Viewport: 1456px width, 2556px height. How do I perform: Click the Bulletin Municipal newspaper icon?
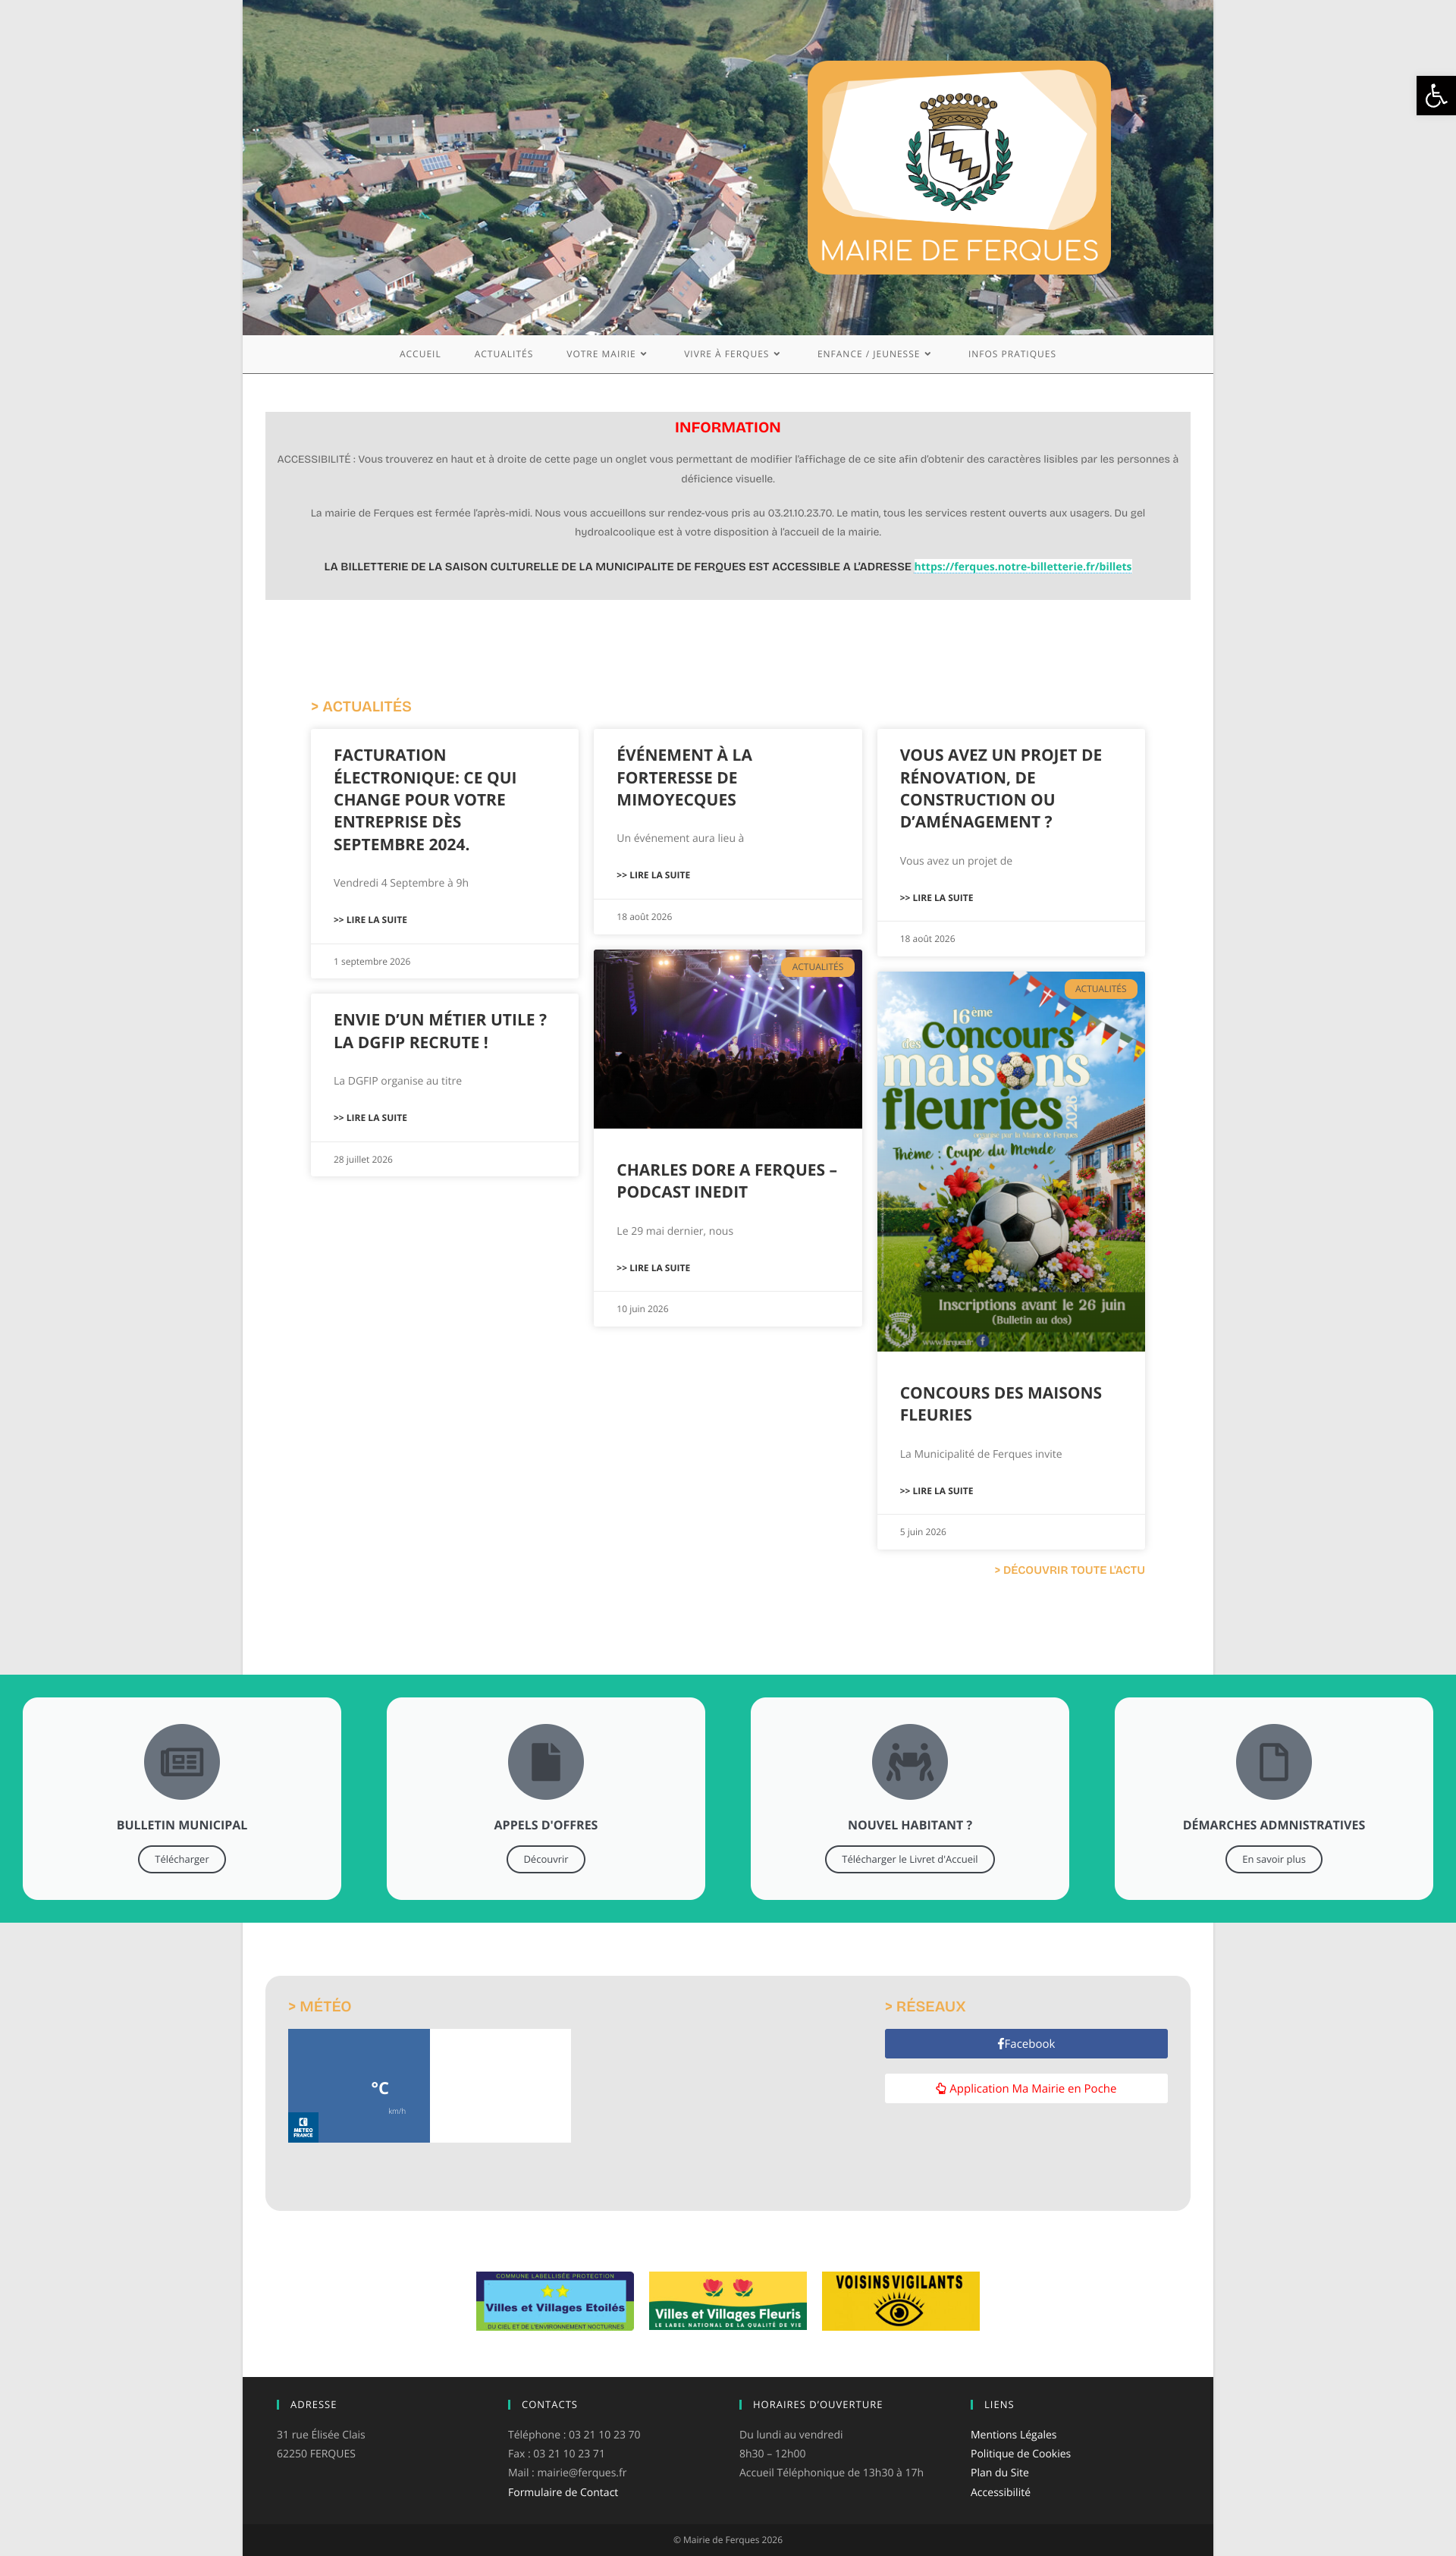point(182,1761)
